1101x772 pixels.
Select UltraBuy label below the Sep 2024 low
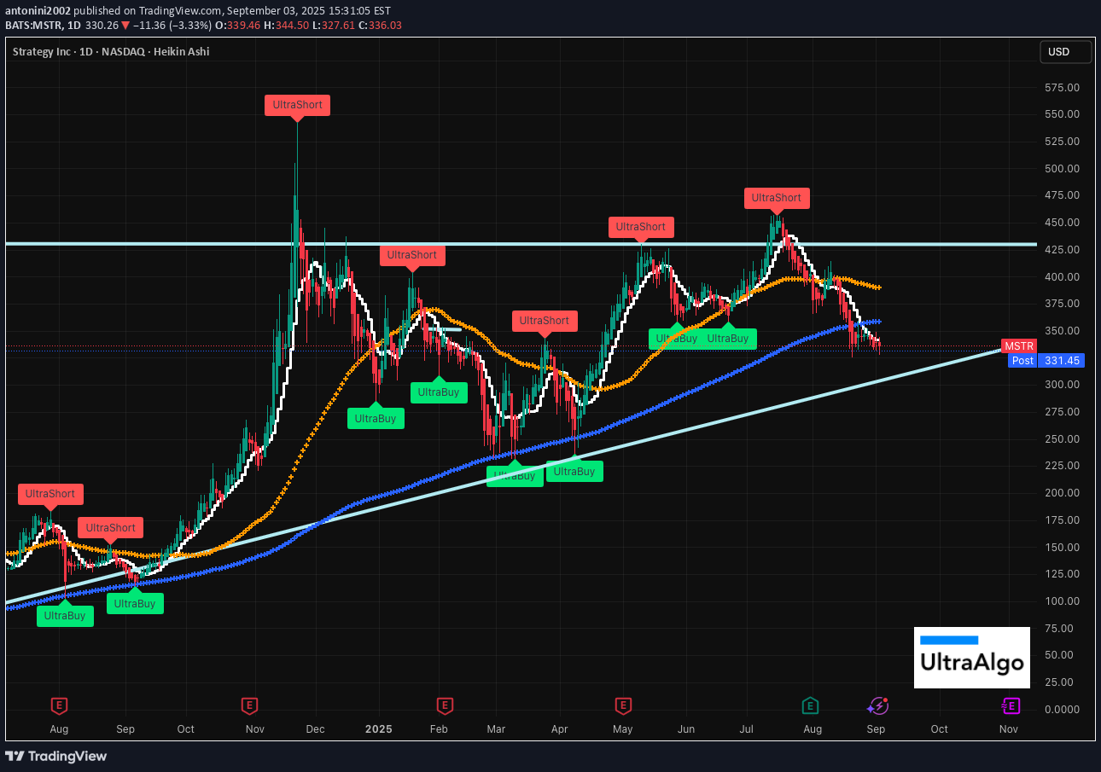click(135, 604)
